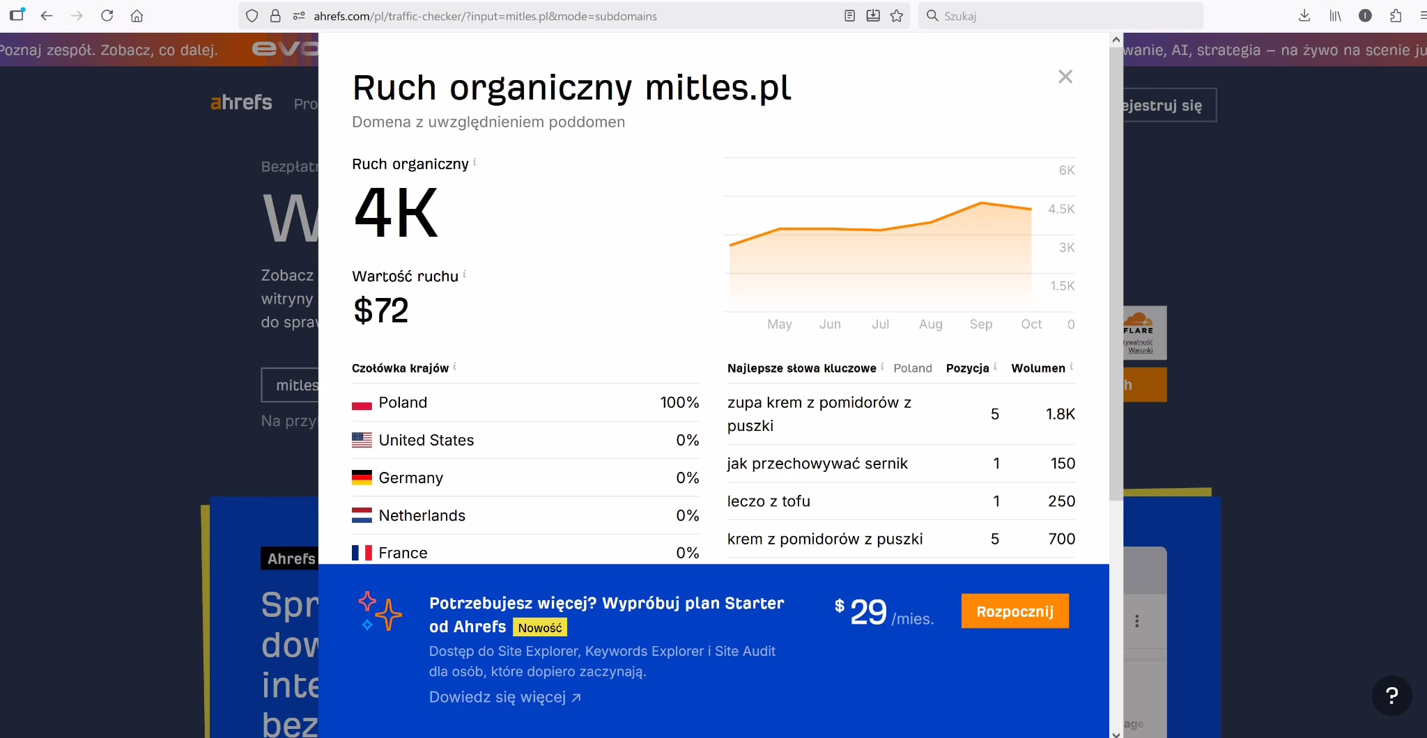The height and width of the screenshot is (738, 1427).
Task: Click the Sep label on the chart axis
Action: click(981, 324)
